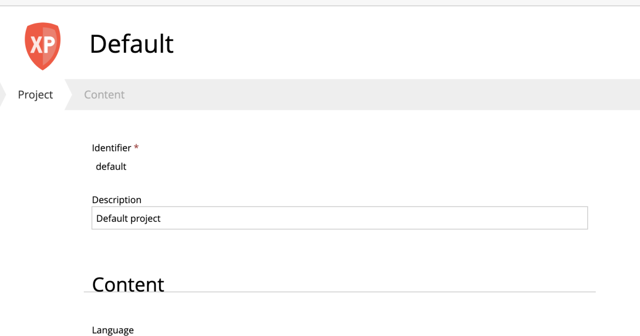
Task: Click inside the Description text box
Action: [339, 218]
